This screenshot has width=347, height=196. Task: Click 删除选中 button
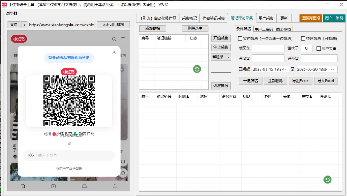pos(195,28)
